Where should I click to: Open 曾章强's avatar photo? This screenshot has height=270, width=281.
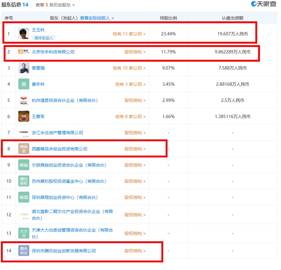24,68
